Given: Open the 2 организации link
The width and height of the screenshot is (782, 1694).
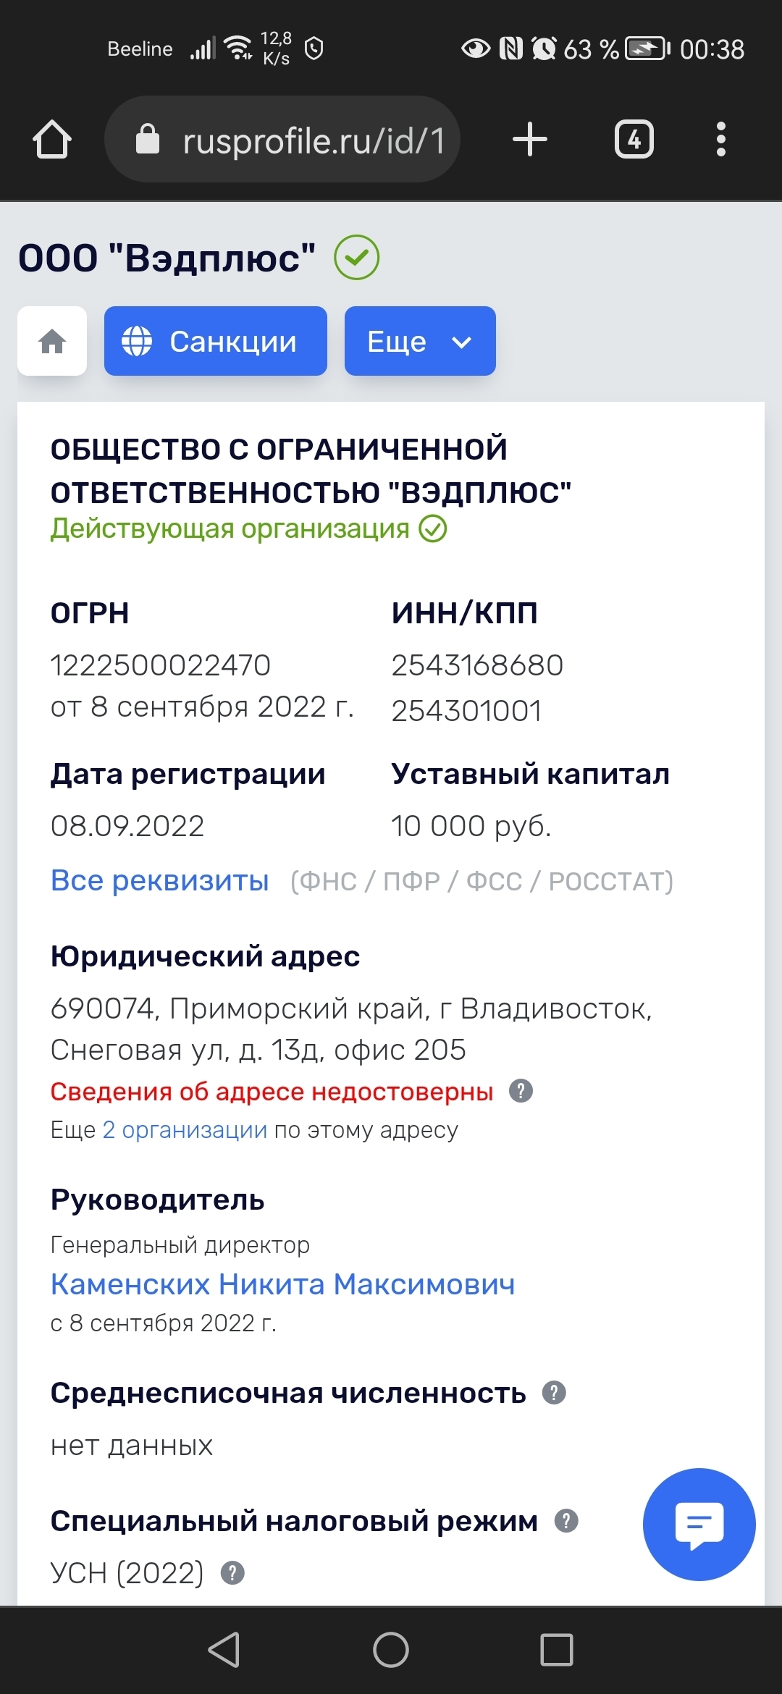Looking at the screenshot, I should 185,1130.
